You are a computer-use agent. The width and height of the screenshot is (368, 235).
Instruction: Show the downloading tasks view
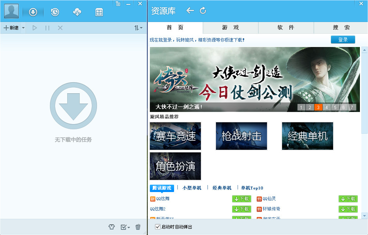coord(33,12)
